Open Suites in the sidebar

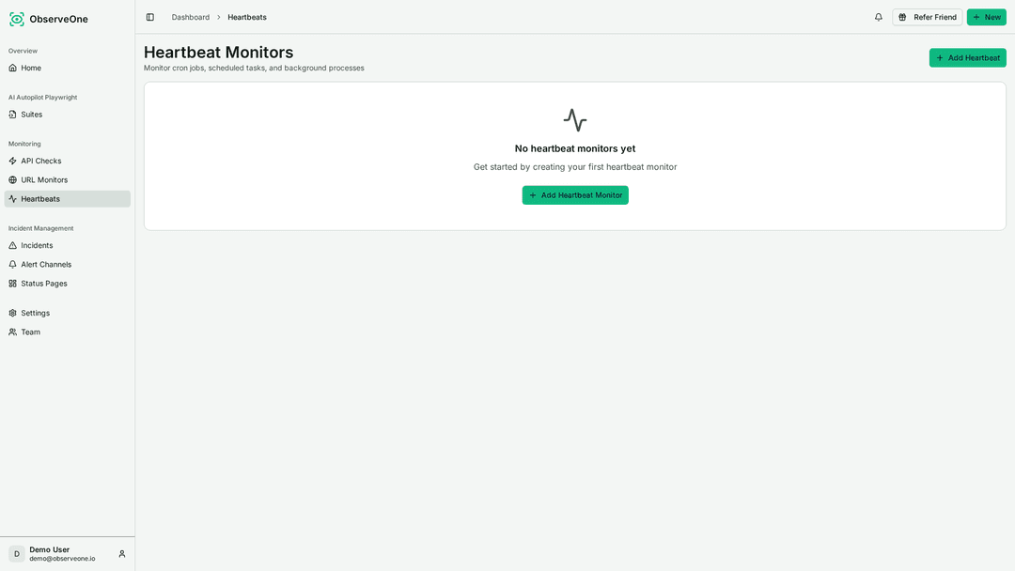tap(68, 115)
